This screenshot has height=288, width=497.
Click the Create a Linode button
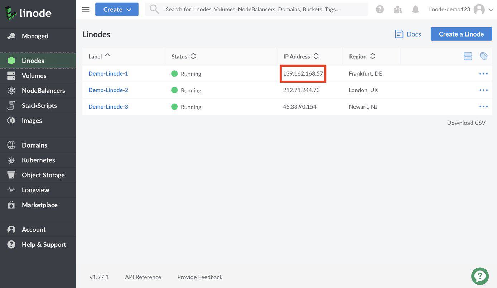[461, 34]
